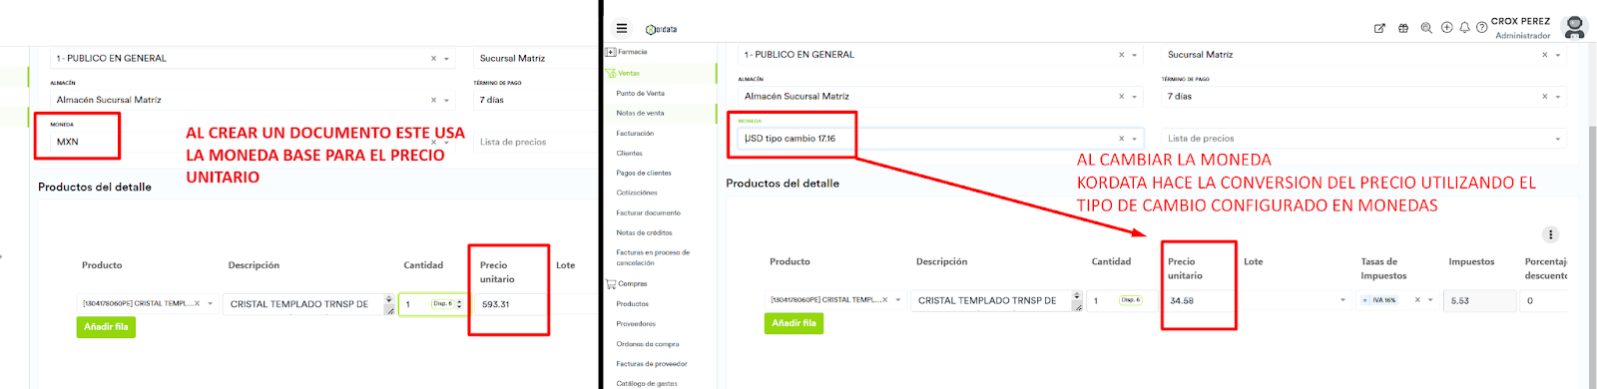Image resolution: width=1597 pixels, height=389 pixels.
Task: Click the help question mark icon
Action: pyautogui.click(x=1482, y=28)
